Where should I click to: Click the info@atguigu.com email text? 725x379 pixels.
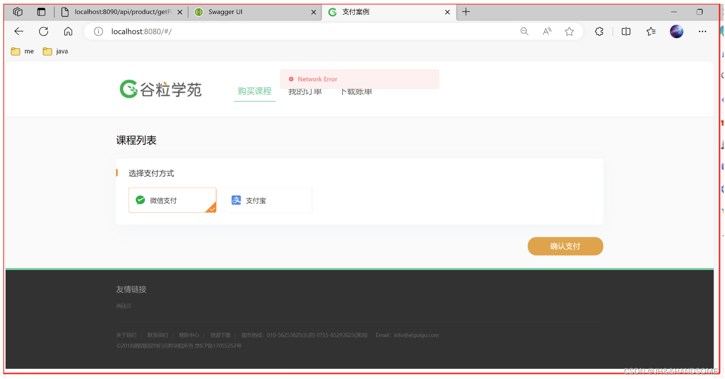point(416,335)
